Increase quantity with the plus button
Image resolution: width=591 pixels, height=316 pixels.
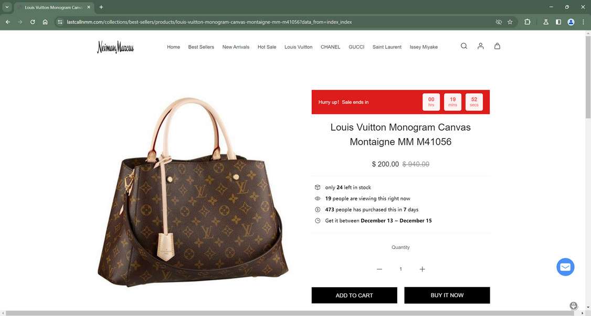tap(422, 269)
